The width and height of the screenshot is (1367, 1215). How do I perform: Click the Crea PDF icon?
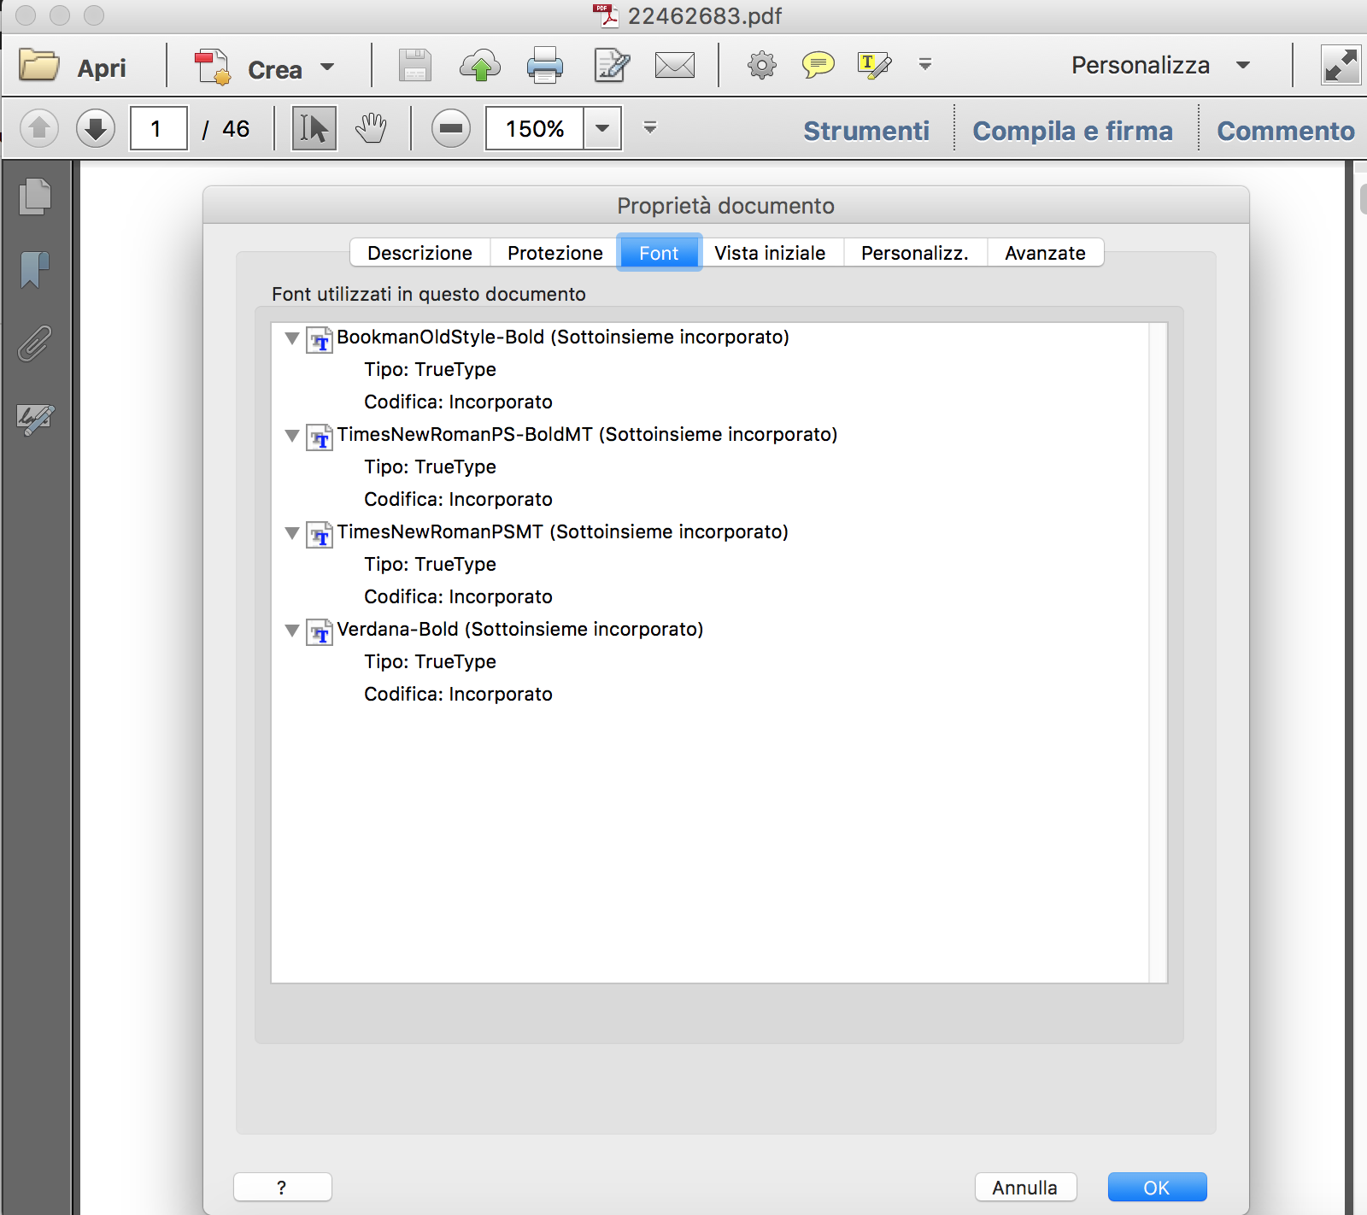[212, 67]
